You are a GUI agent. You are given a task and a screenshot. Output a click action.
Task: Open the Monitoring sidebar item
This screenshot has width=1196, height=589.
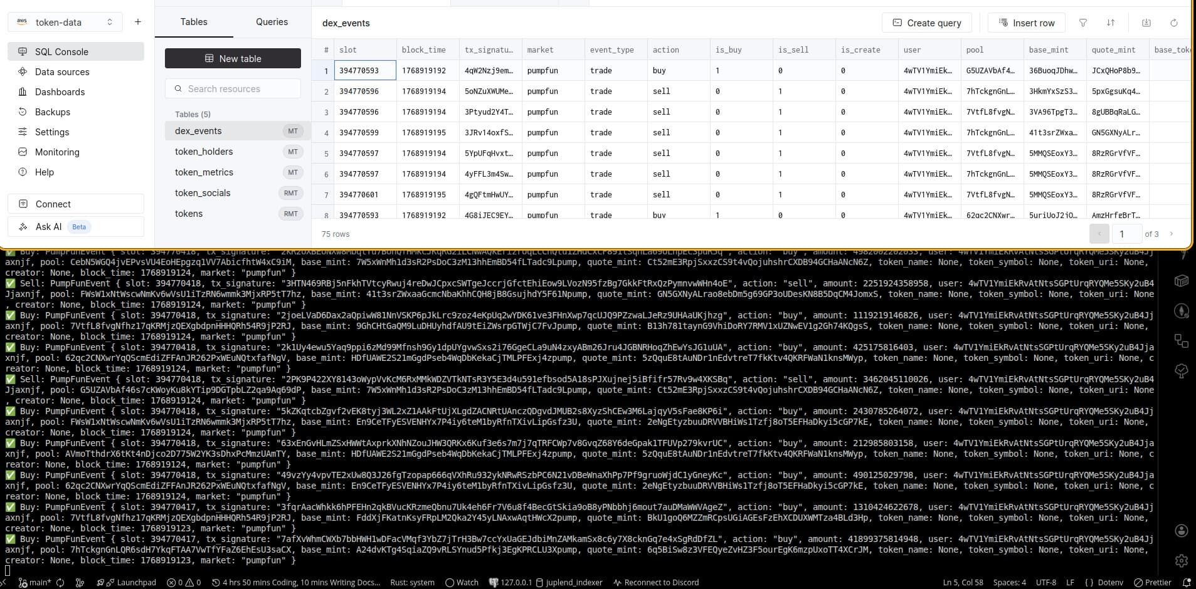[57, 152]
